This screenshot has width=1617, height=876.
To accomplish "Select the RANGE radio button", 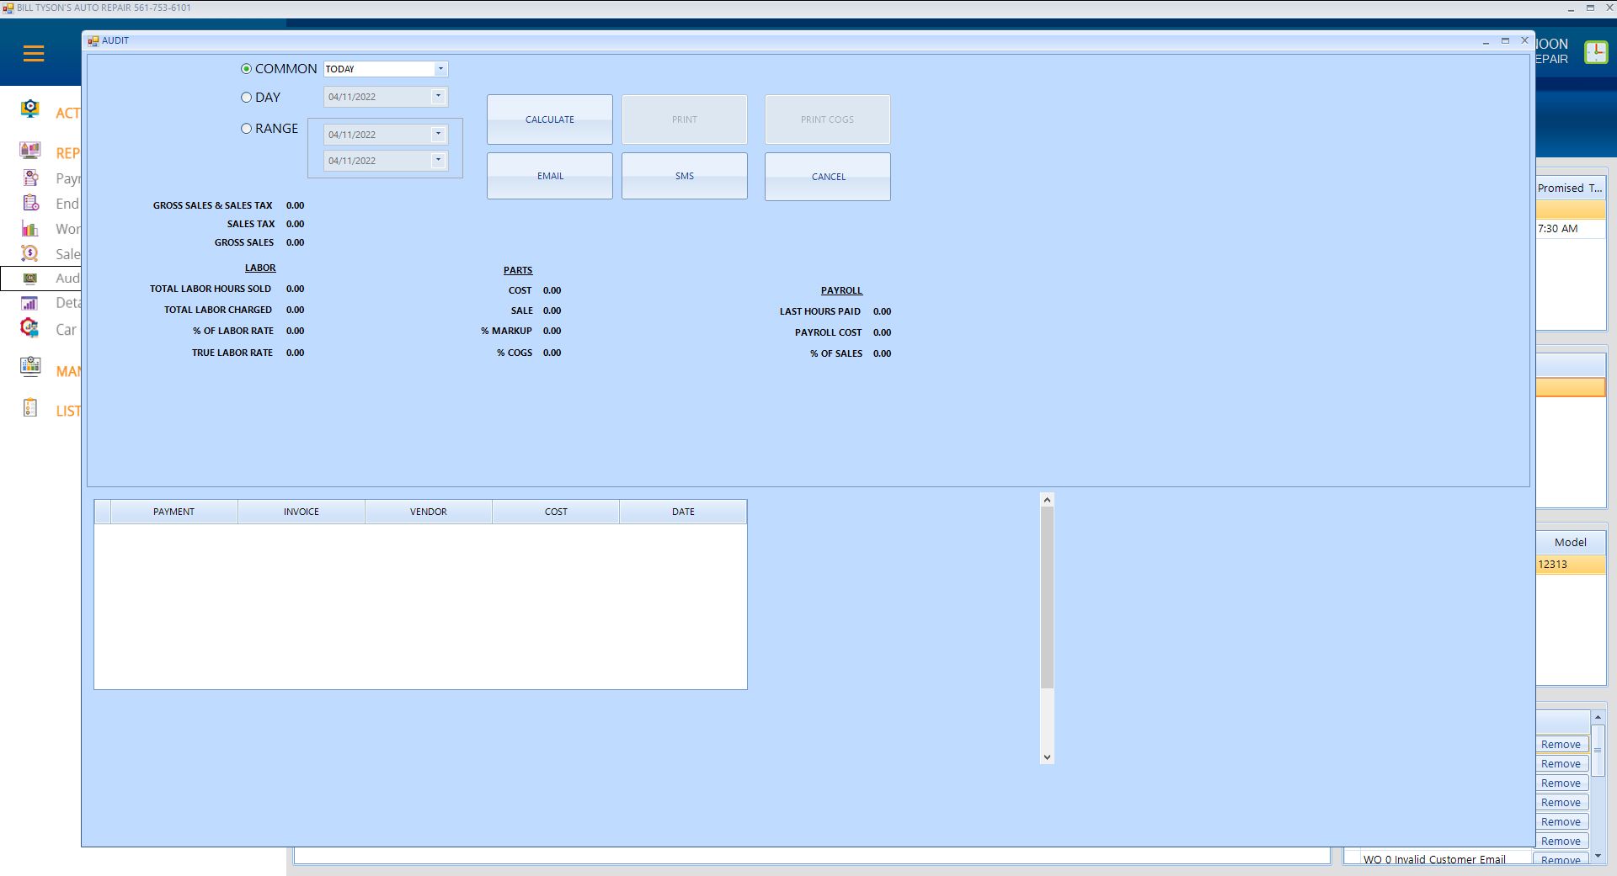I will point(246,129).
